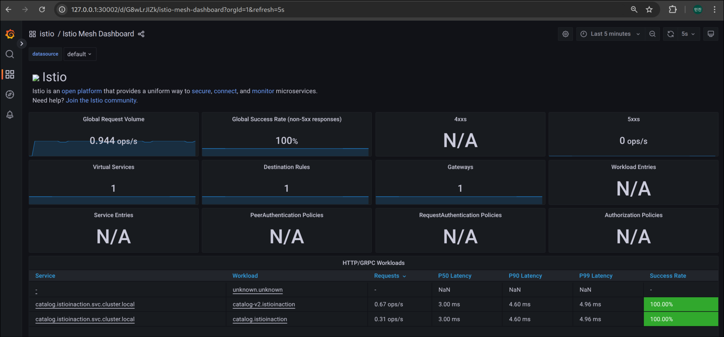724x337 pixels.
Task: Open the Explore compass icon
Action: pos(10,94)
